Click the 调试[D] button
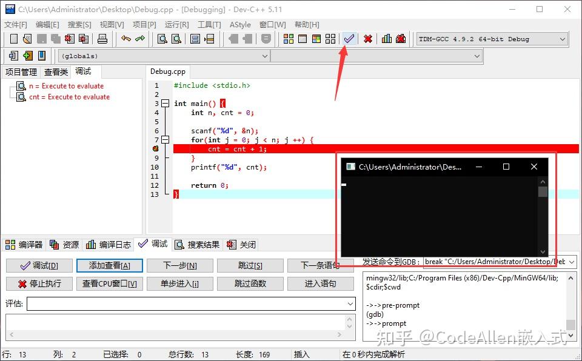 point(39,266)
